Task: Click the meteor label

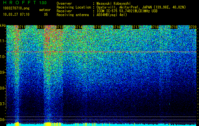Action: coord(45,10)
